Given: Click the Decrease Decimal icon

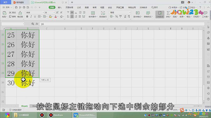Looking at the screenshot, I should (x=129, y=17).
